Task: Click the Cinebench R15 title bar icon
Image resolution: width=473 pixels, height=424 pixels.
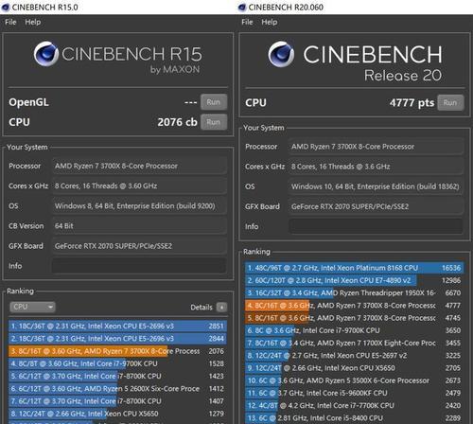Action: click(x=6, y=8)
